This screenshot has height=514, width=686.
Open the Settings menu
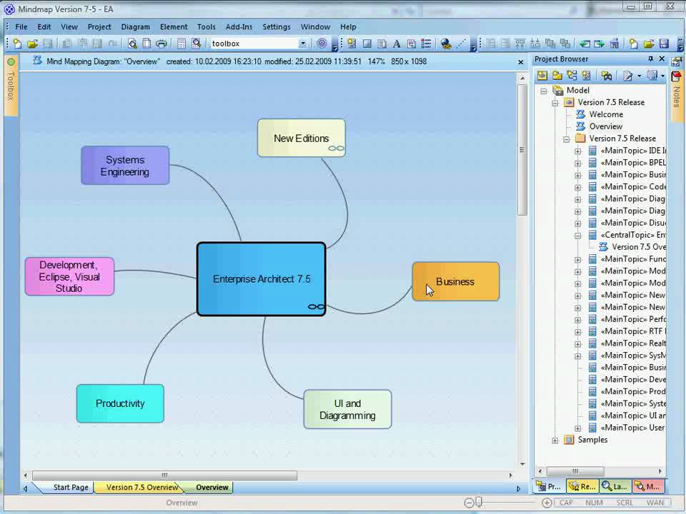(277, 26)
